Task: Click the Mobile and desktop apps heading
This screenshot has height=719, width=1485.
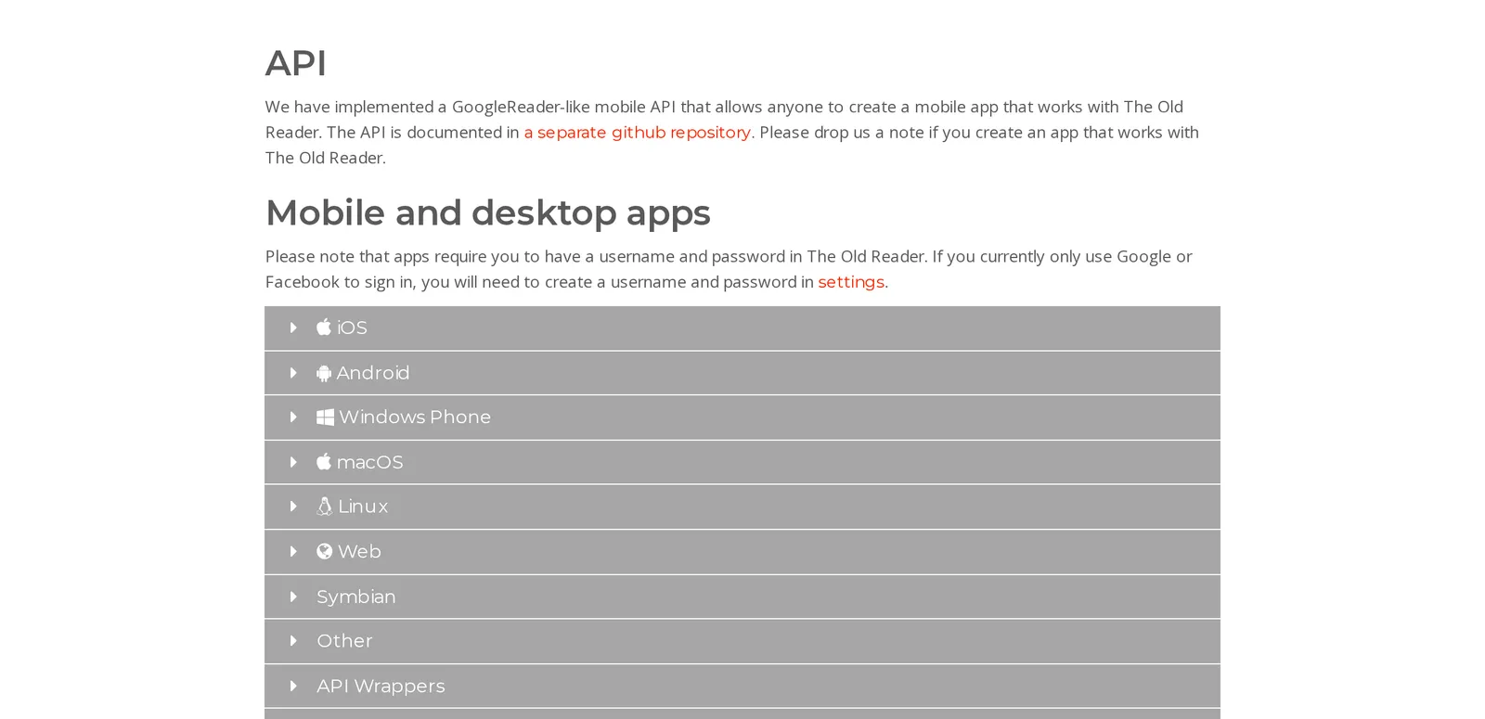Action: [x=488, y=212]
